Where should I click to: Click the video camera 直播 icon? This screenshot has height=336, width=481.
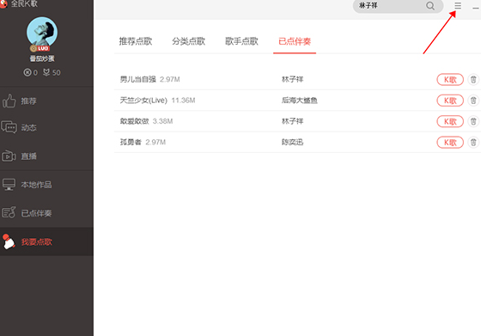pyautogui.click(x=9, y=156)
